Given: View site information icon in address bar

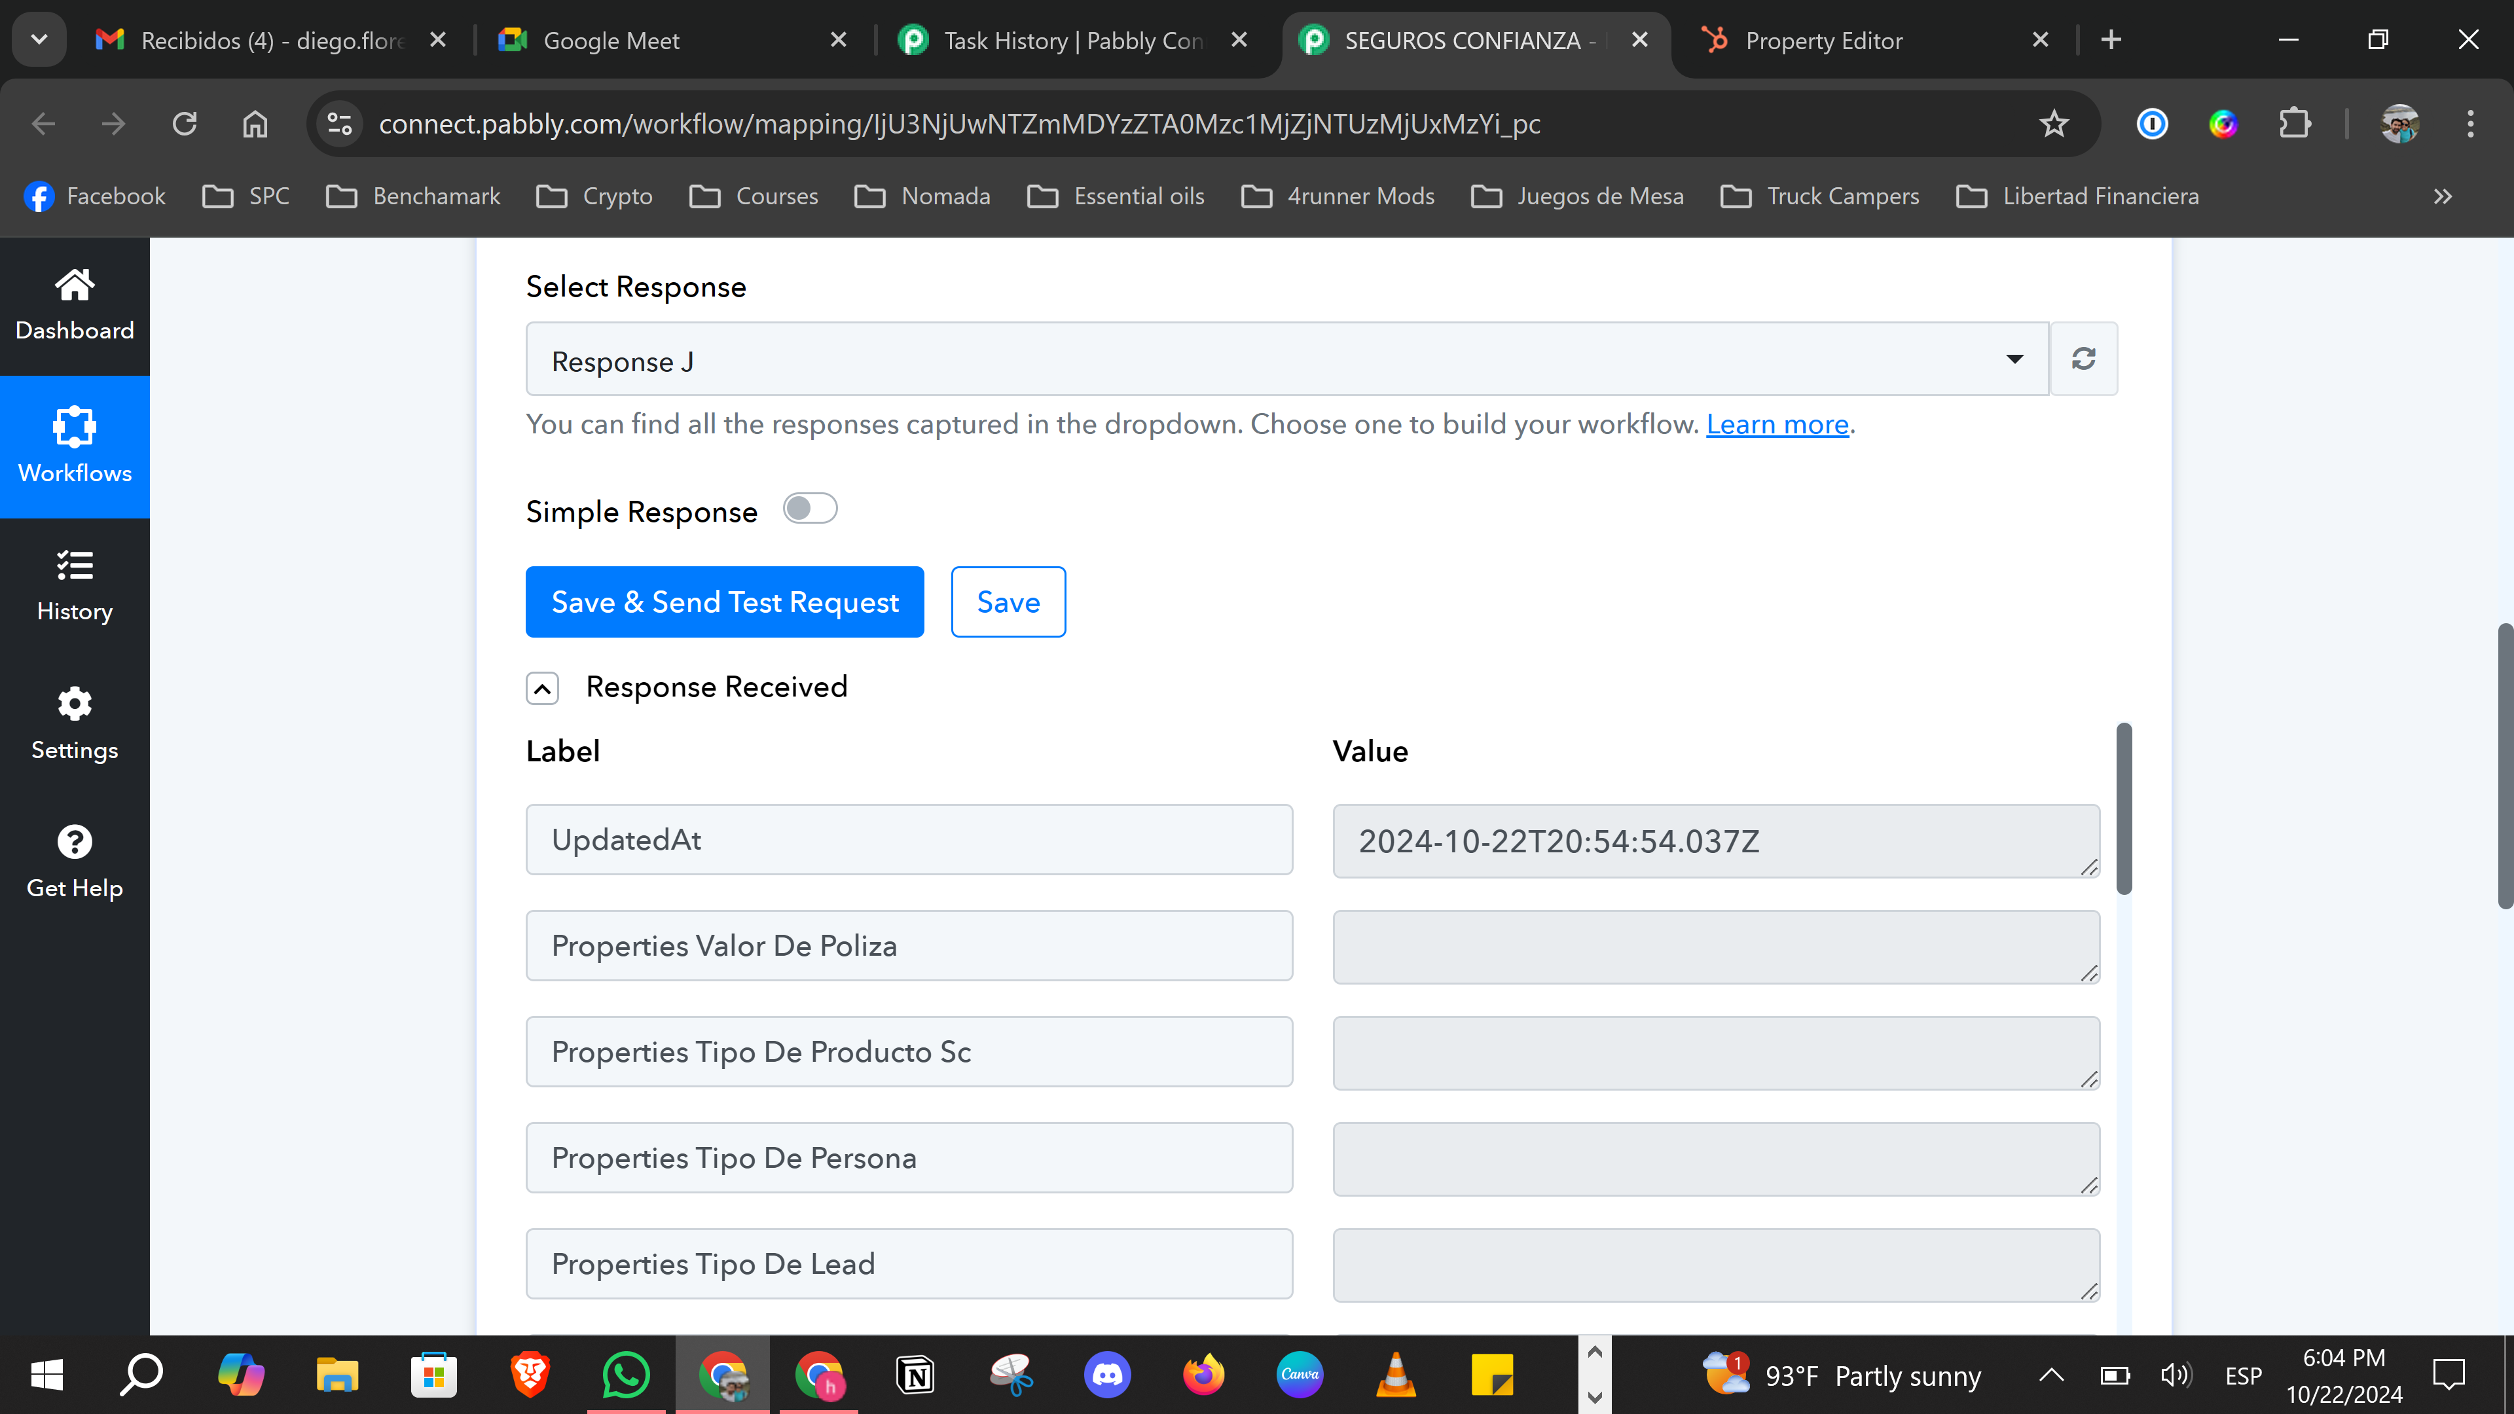Looking at the screenshot, I should point(338,124).
